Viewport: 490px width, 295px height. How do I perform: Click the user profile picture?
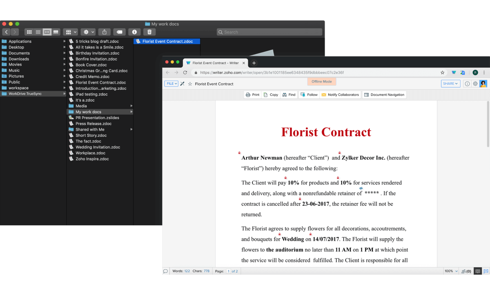[483, 84]
